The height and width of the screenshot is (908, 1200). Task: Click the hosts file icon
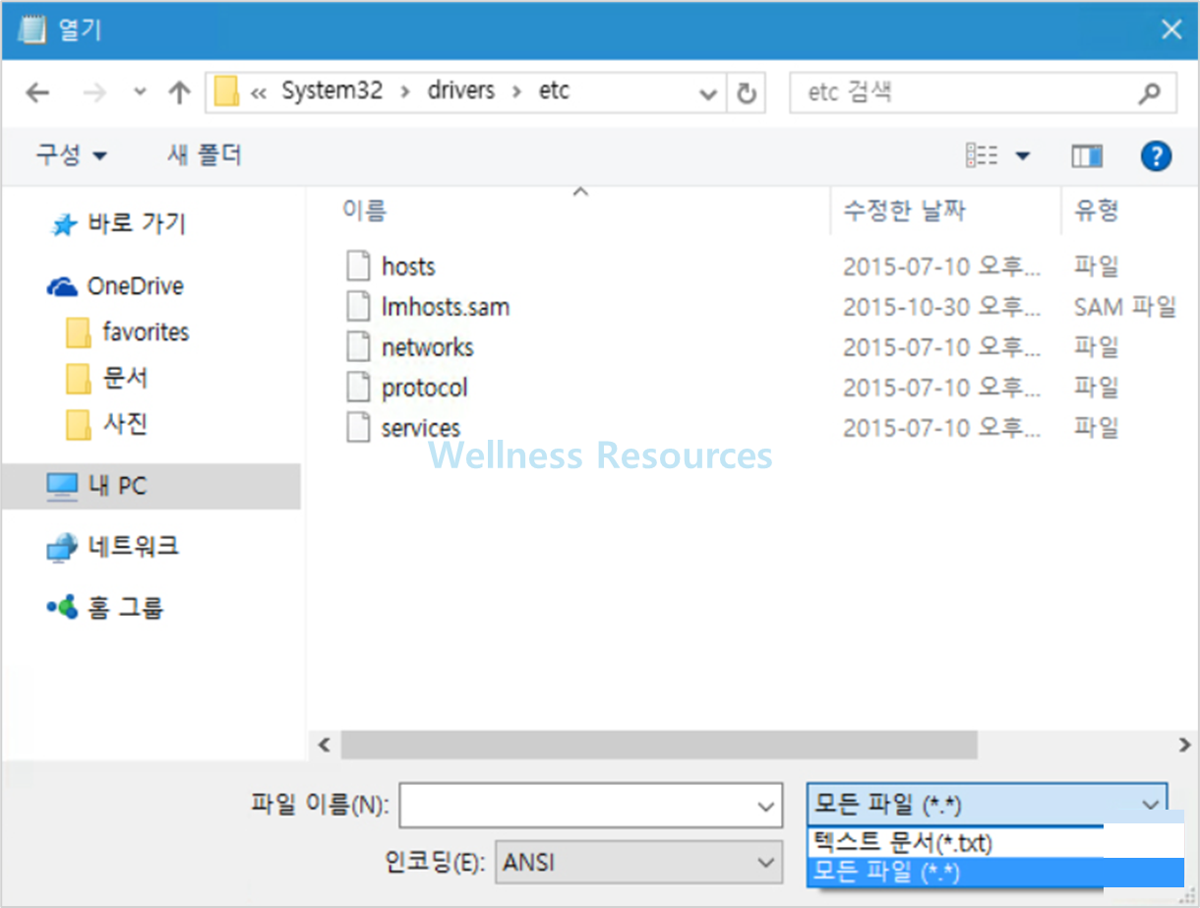tap(358, 267)
